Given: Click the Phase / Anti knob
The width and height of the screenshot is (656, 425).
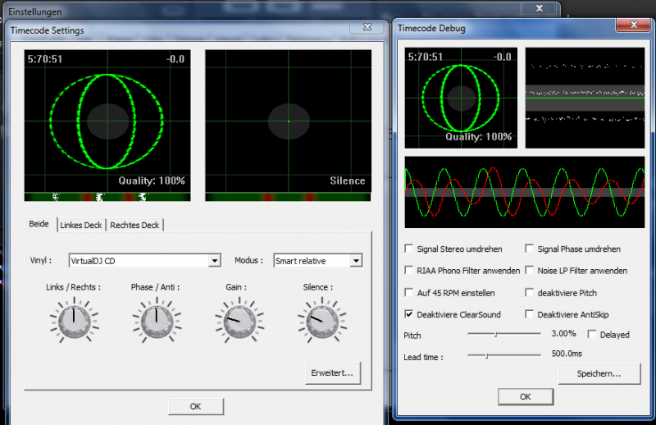Looking at the screenshot, I should click(157, 321).
